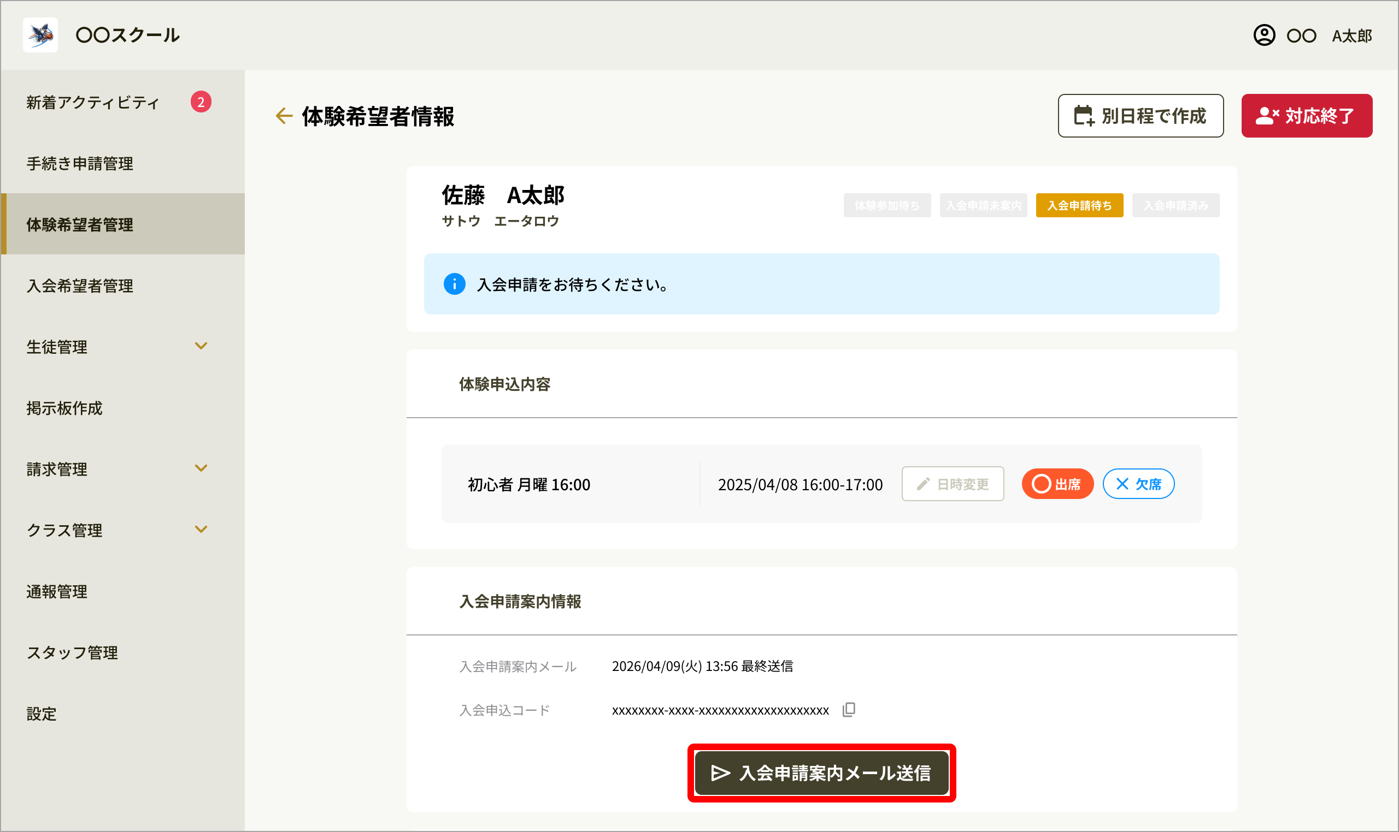Click the 佐藤 A太郎 name heading

point(503,195)
